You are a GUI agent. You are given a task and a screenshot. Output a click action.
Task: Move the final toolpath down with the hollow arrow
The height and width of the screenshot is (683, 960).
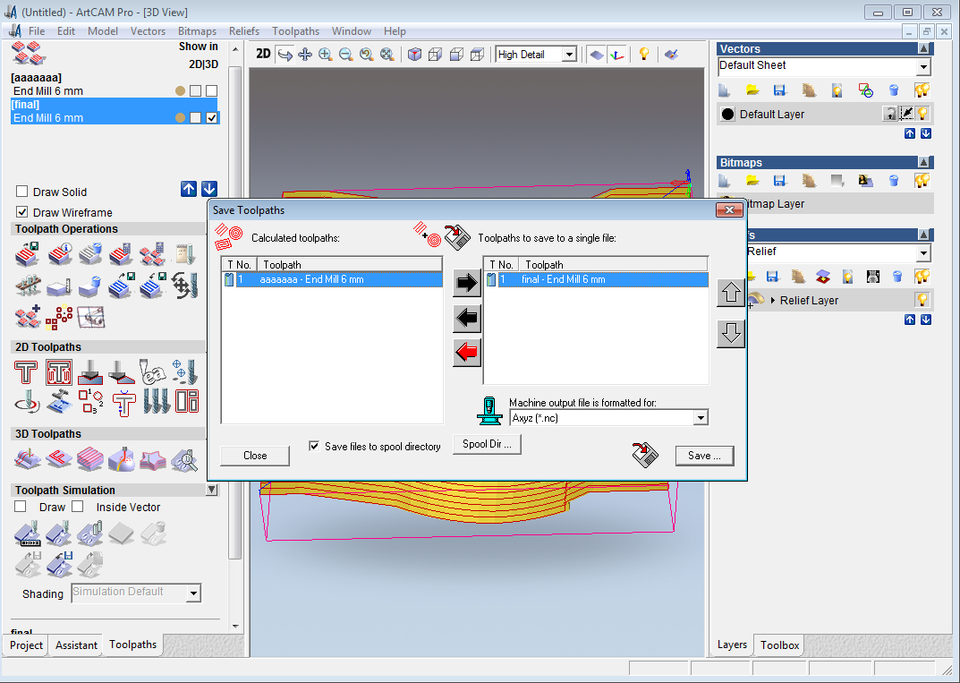pyautogui.click(x=730, y=333)
